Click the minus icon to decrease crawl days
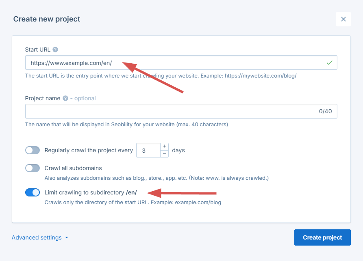 [x=164, y=154]
